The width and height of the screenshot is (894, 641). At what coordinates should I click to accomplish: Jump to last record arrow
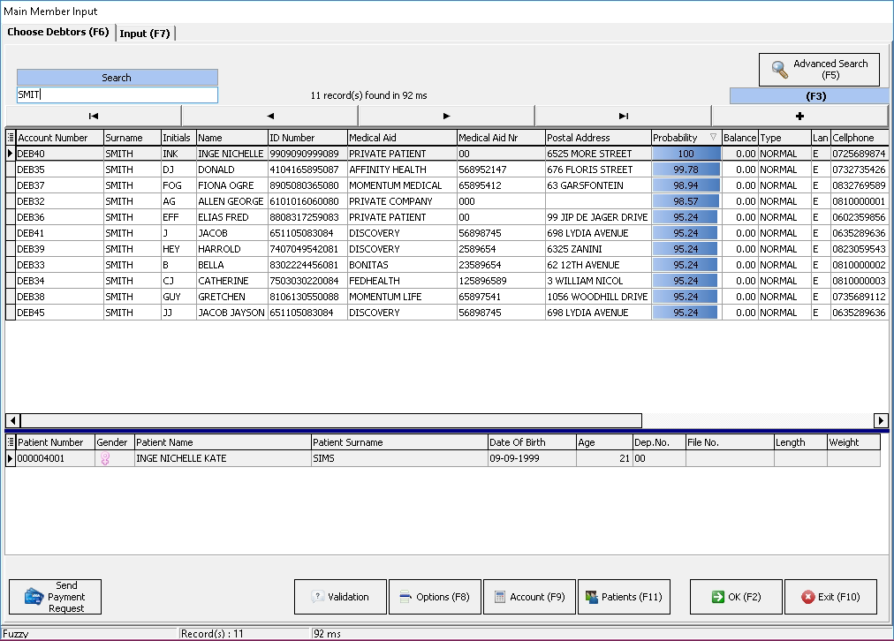pos(623,116)
